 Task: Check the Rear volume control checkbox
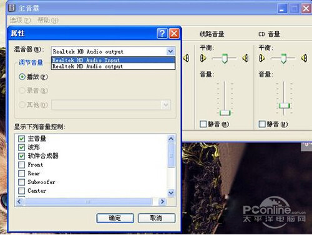(21, 173)
